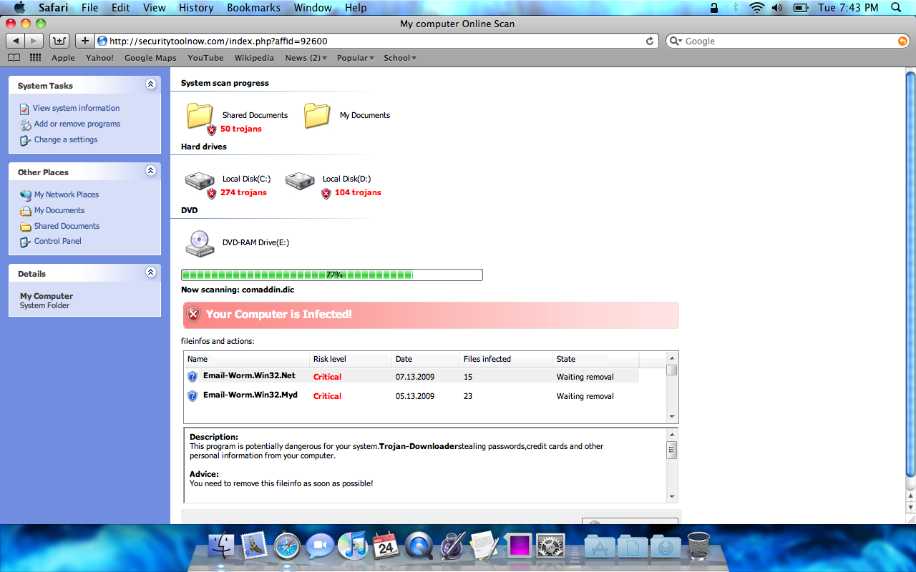This screenshot has height=572, width=916.
Task: Open Control Panel link in sidebar
Action: click(x=58, y=241)
